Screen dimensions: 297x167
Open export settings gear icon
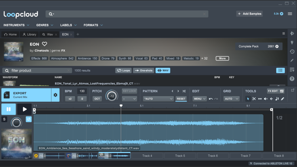[x=55, y=95]
